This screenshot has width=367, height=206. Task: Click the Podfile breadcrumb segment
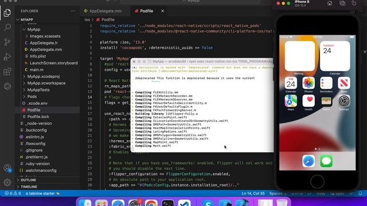point(108,19)
